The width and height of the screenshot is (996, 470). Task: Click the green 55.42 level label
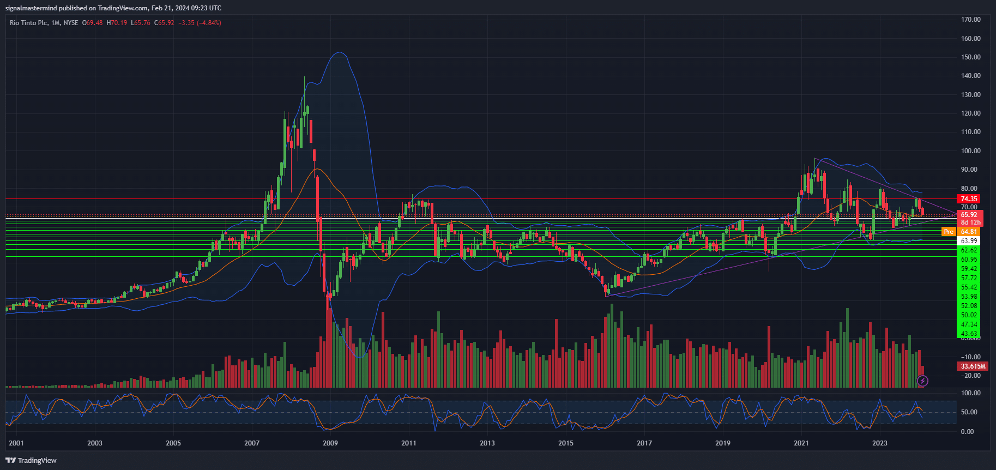pos(969,287)
